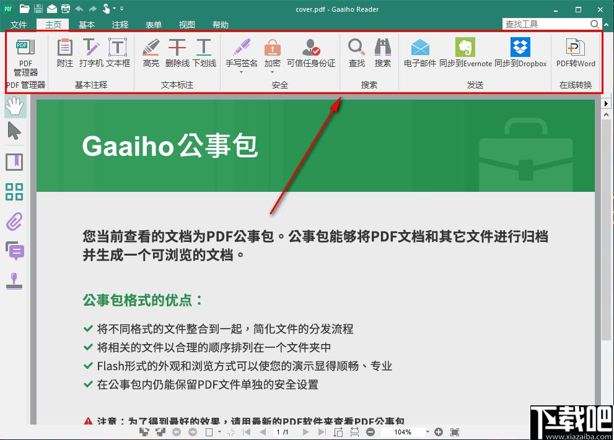
Task: Click the undo arrow in title bar
Action: [x=79, y=9]
